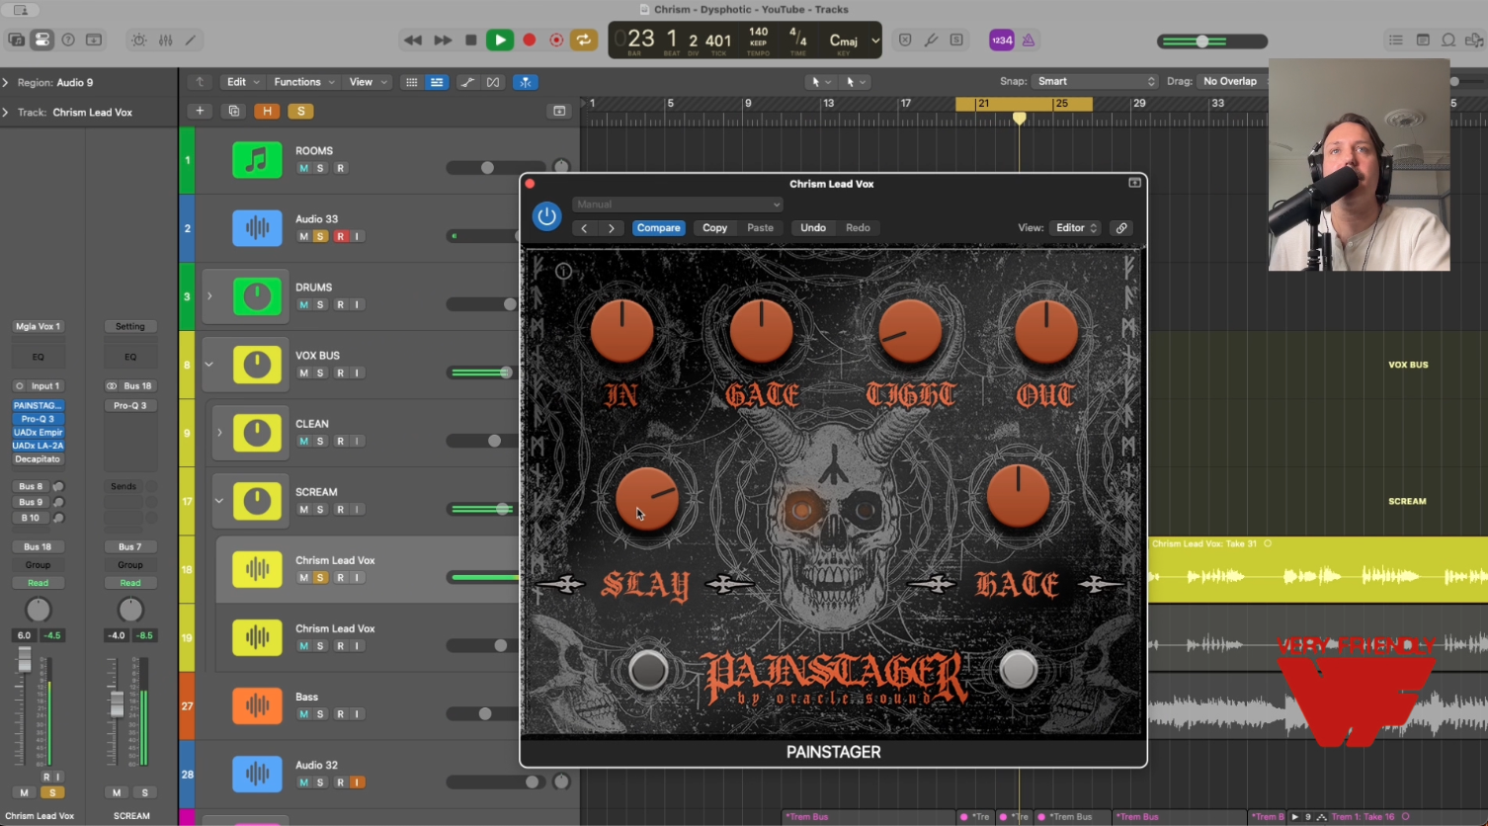Viewport: 1488px width, 826px height.
Task: Click the plugin link chain icon
Action: click(x=1121, y=228)
